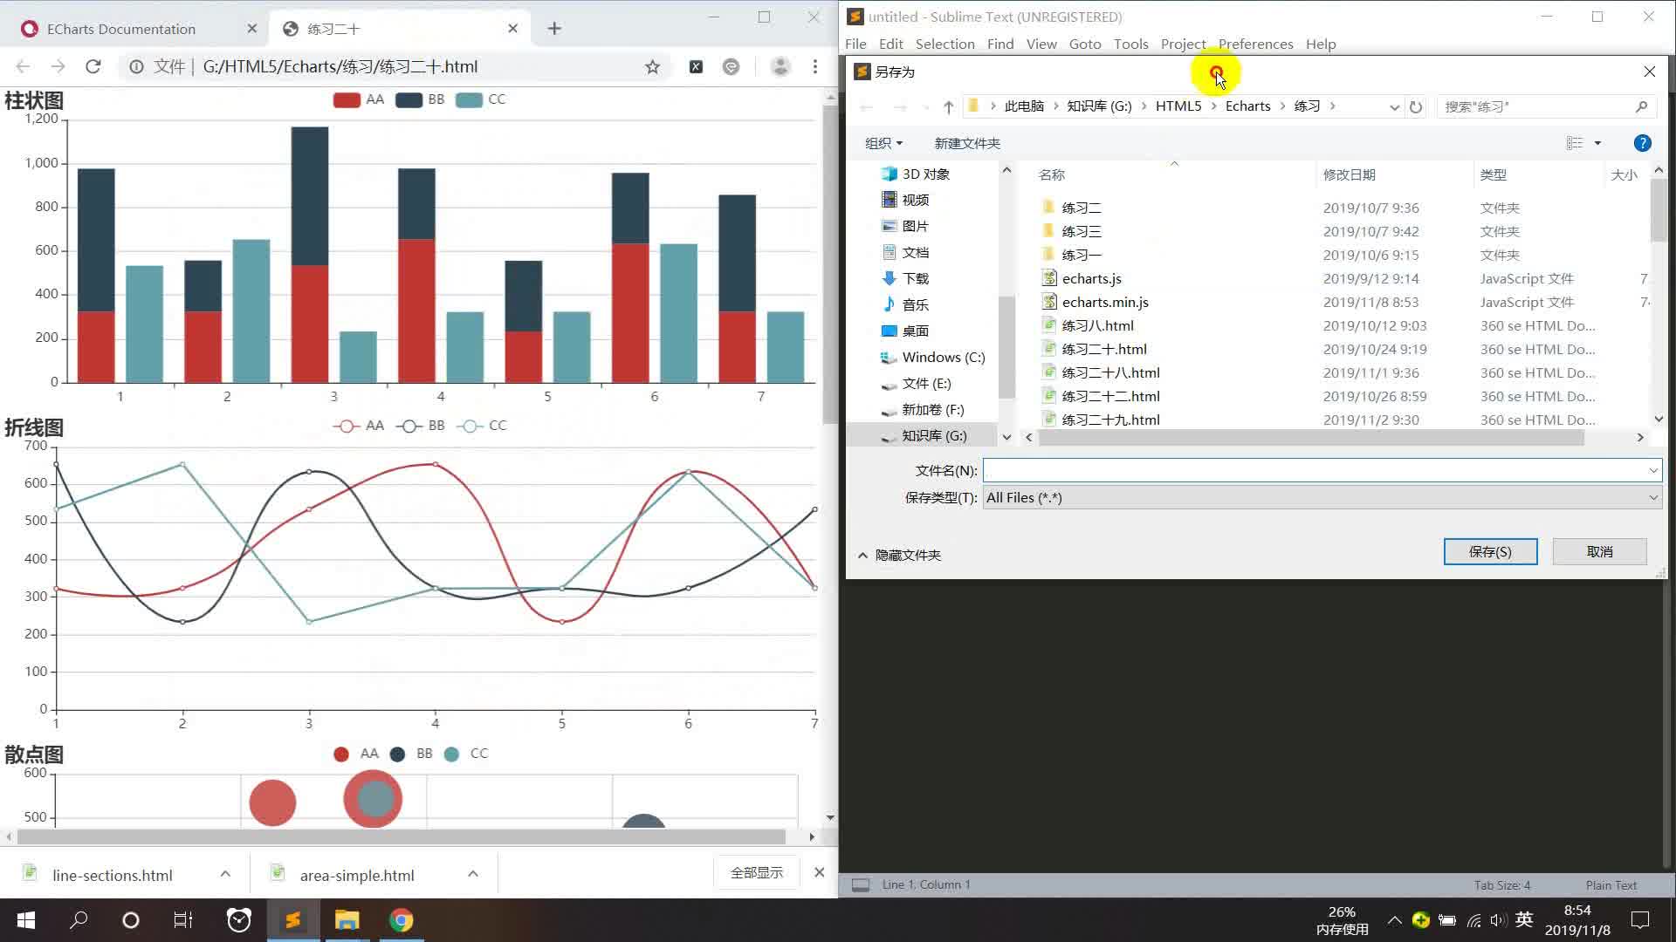1676x942 pixels.
Task: Bookmark this page with star icon
Action: coord(652,67)
